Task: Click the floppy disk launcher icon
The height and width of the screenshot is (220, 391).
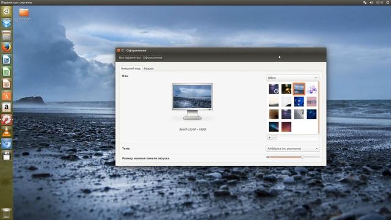Action: pos(7,156)
